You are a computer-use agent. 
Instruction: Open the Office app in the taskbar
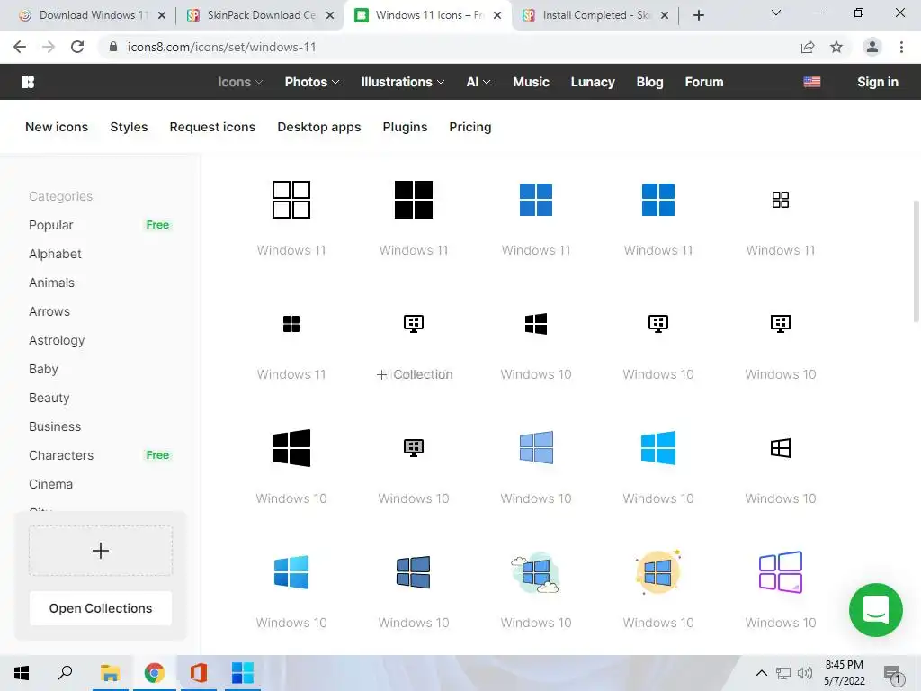click(x=199, y=673)
